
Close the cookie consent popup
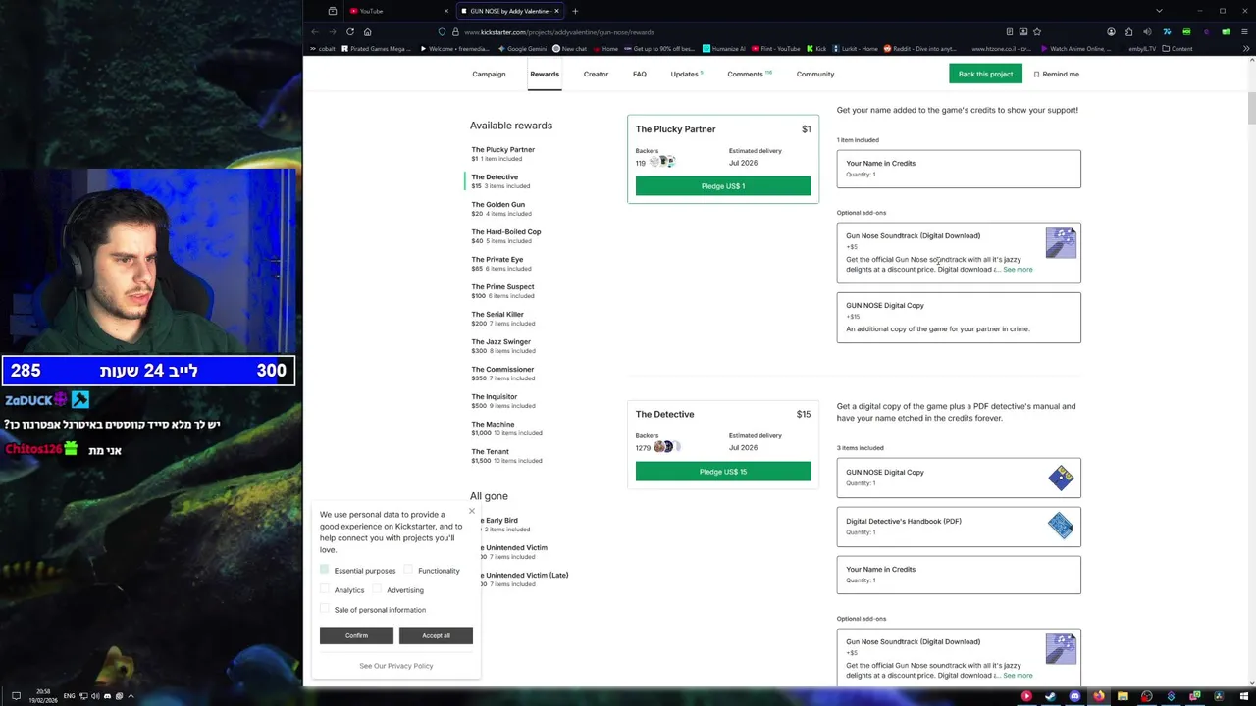tap(472, 511)
